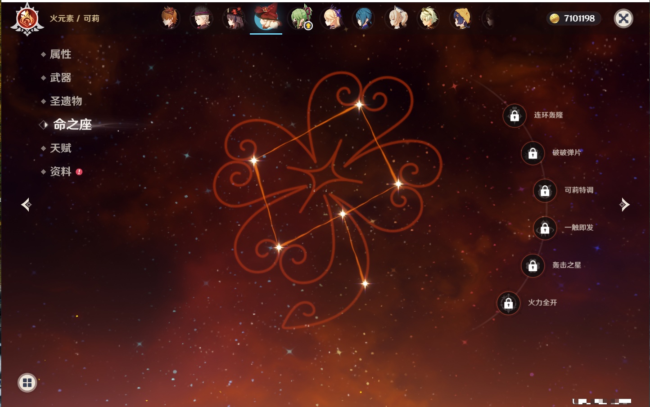Click the 一触即发 label
Screen dimensions: 650x407
point(579,228)
